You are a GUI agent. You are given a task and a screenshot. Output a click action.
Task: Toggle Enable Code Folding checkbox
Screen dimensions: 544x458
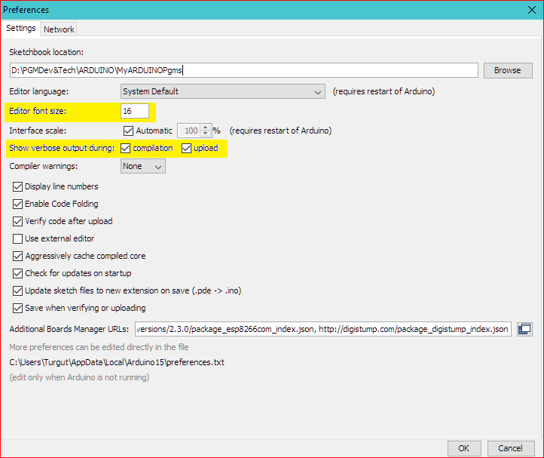(17, 204)
